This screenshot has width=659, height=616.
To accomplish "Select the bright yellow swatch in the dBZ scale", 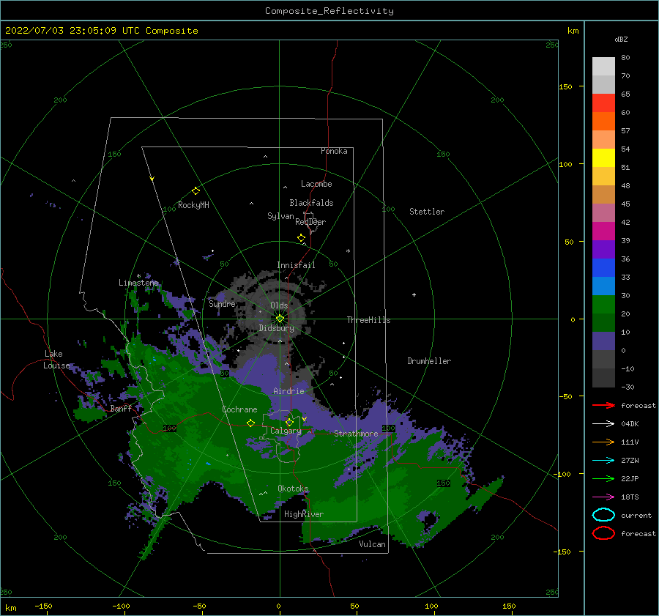I will 603,158.
